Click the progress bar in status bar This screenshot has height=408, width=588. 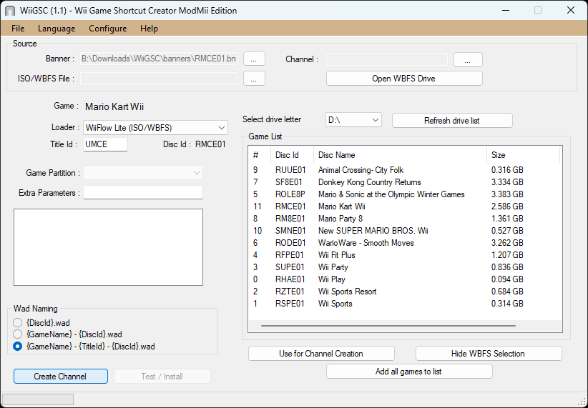tap(38, 399)
